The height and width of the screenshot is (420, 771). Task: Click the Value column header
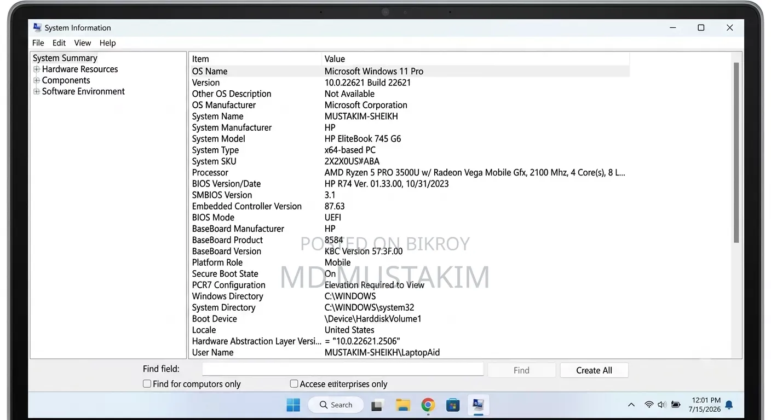475,59
